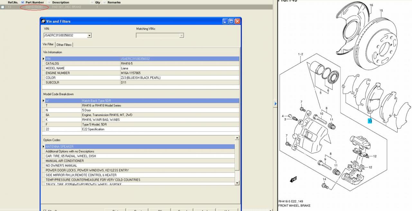Select part number 55810-54G61 cell
This screenshot has width=412, height=211.
click(34, 7)
